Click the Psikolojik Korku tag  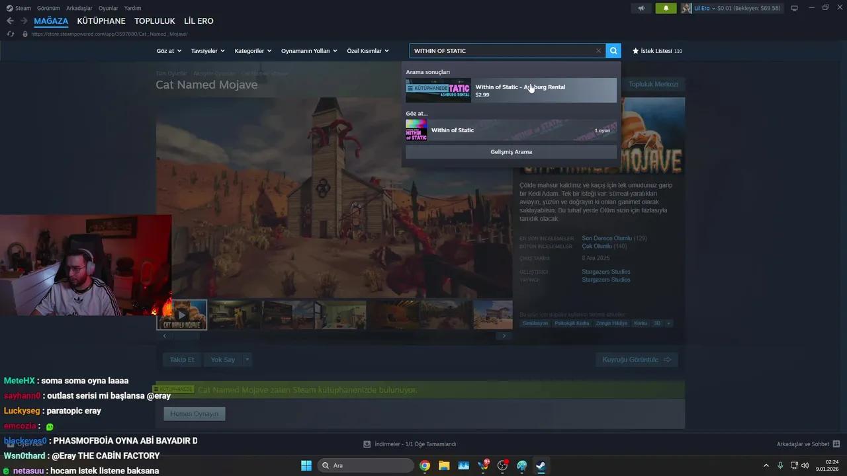572,323
